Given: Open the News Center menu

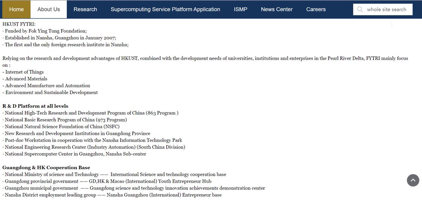Looking at the screenshot, I should (277, 9).
